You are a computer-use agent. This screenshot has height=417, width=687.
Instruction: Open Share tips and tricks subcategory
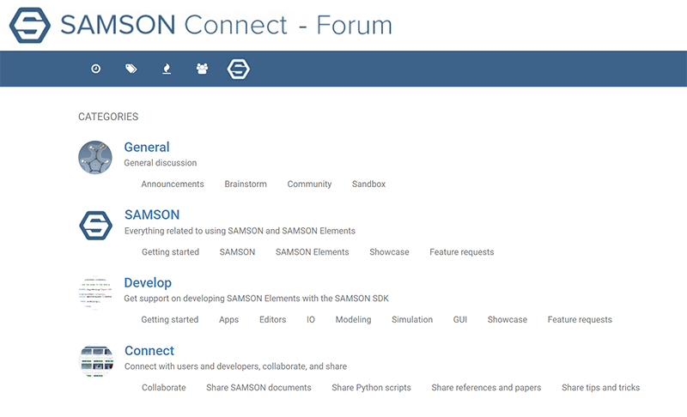coord(600,388)
